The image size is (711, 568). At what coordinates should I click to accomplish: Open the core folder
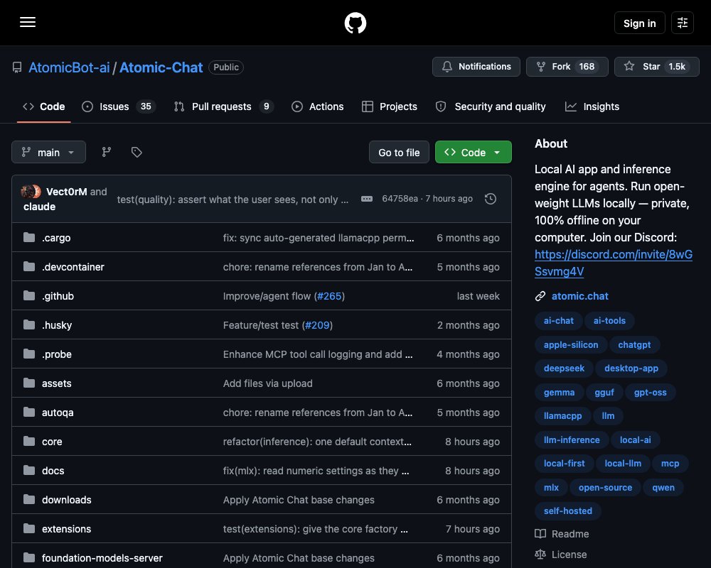[52, 442]
